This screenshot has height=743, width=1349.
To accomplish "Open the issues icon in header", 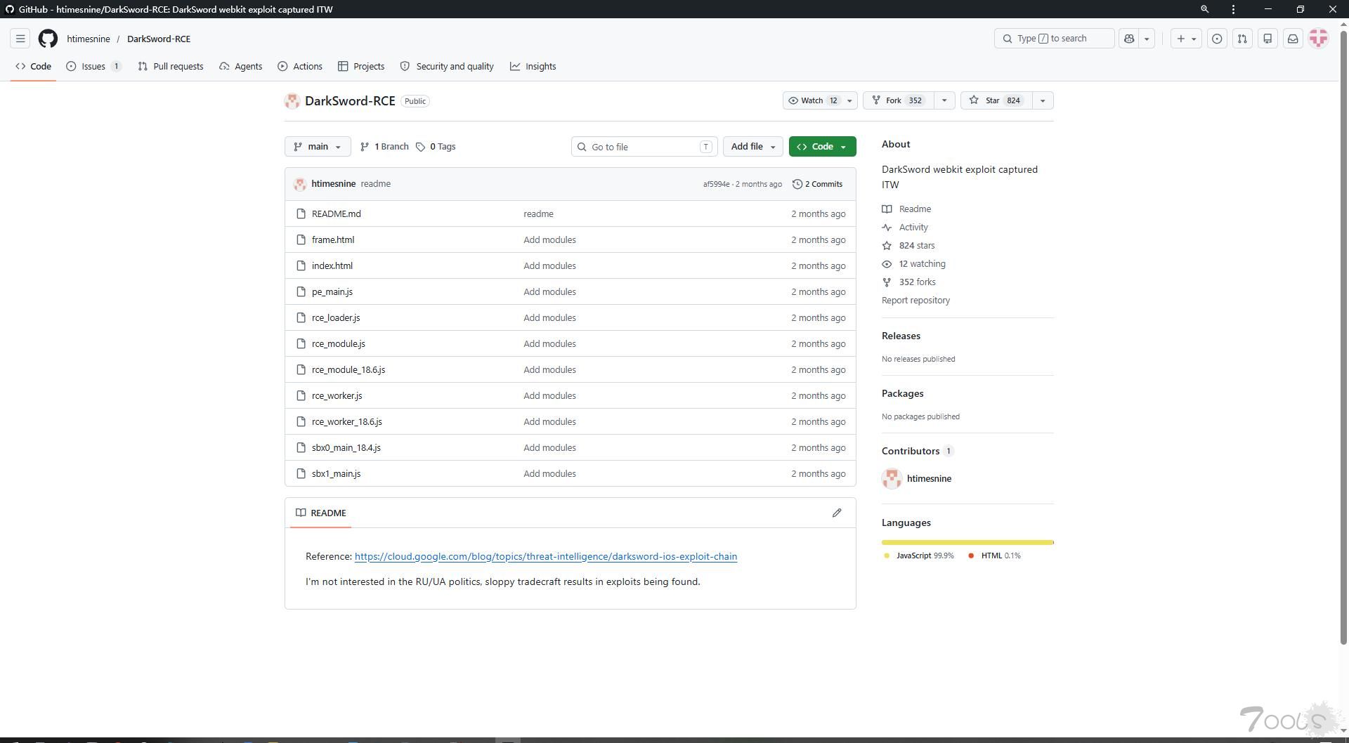I will pyautogui.click(x=1217, y=39).
